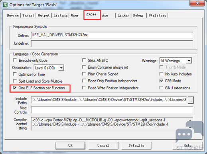Screen dimensions: 207x154
Task: Open Include Paths browse button
Action: pos(191,100)
